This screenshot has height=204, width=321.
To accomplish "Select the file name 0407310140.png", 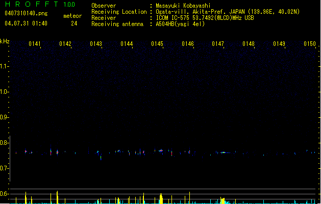I will [x=26, y=13].
